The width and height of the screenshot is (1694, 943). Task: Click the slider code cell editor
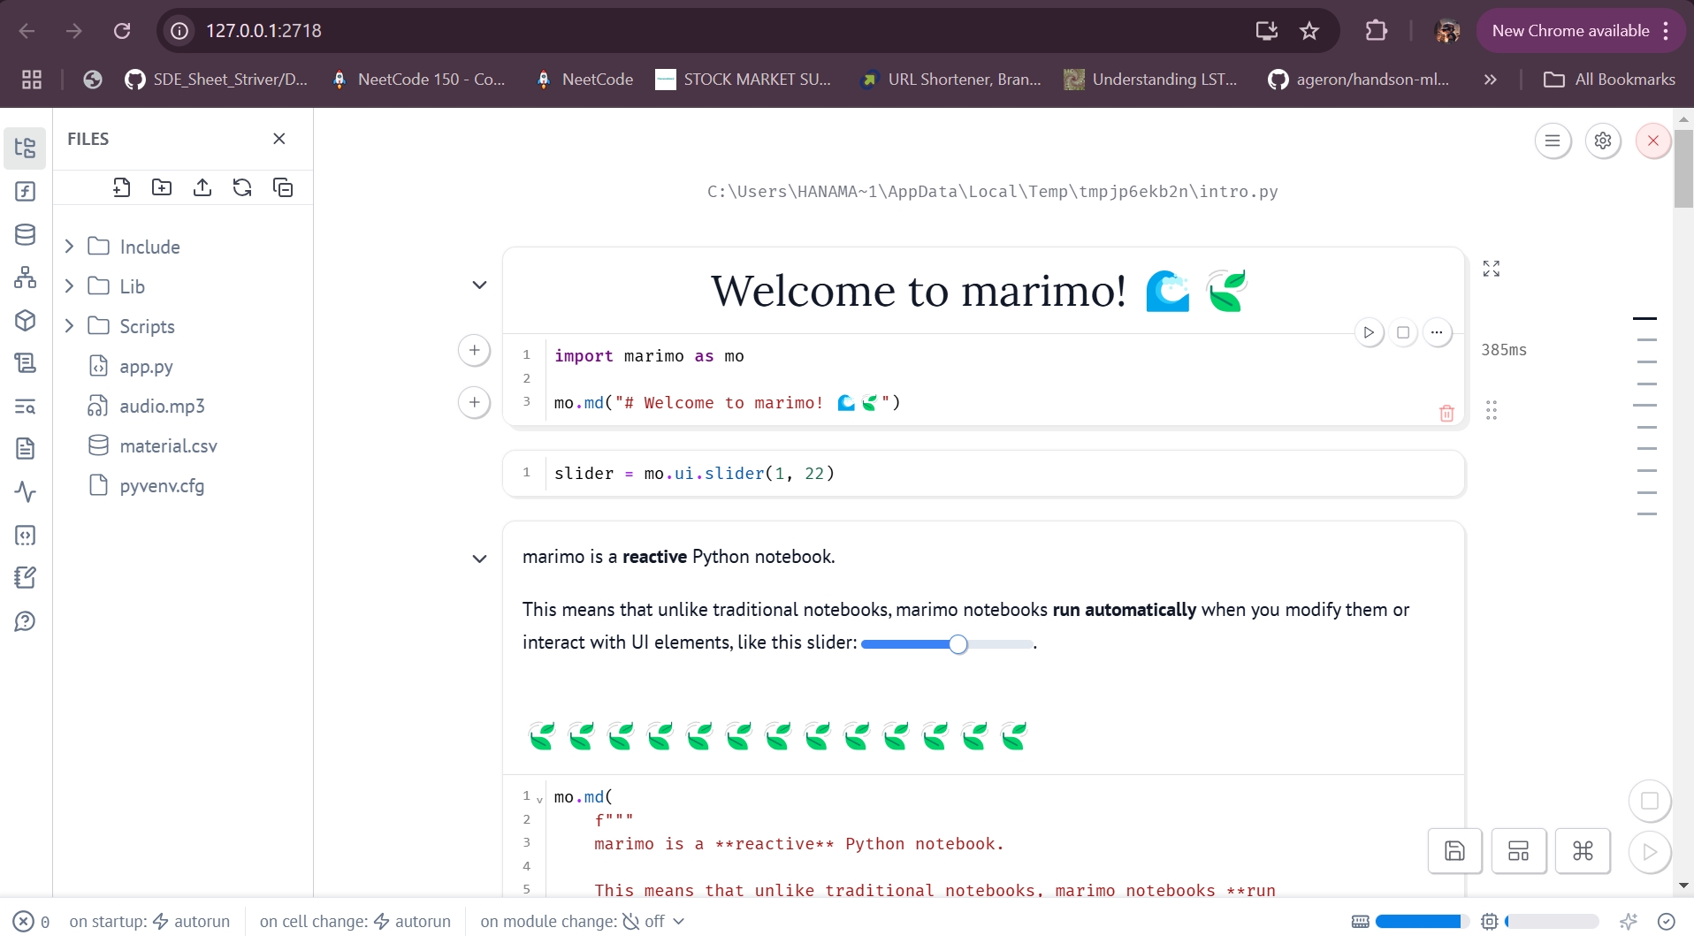983,474
